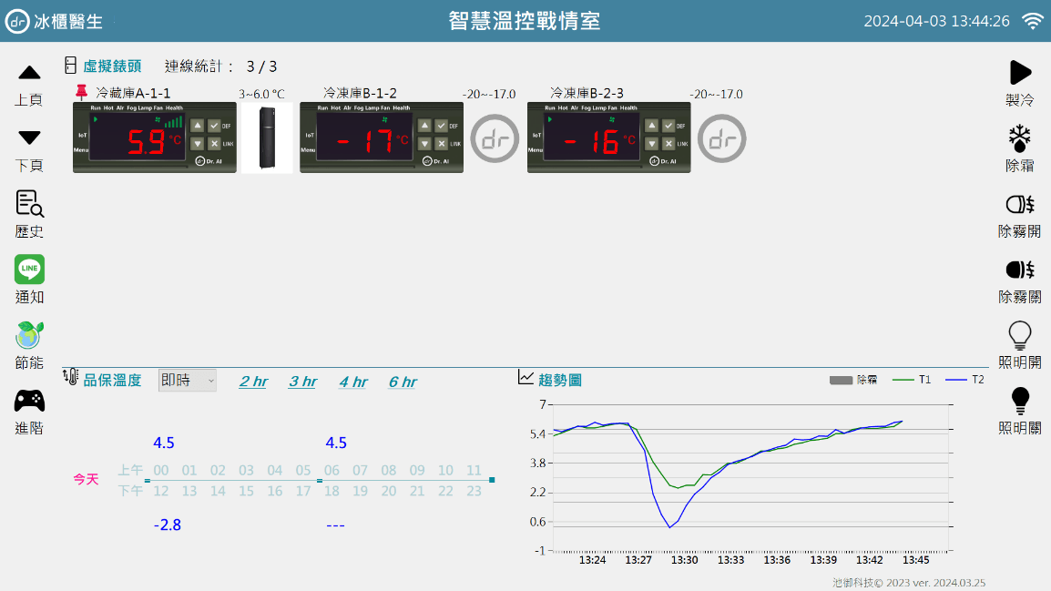1051x591 pixels.
Task: Open the 節能 energy saving icon
Action: pyautogui.click(x=29, y=335)
